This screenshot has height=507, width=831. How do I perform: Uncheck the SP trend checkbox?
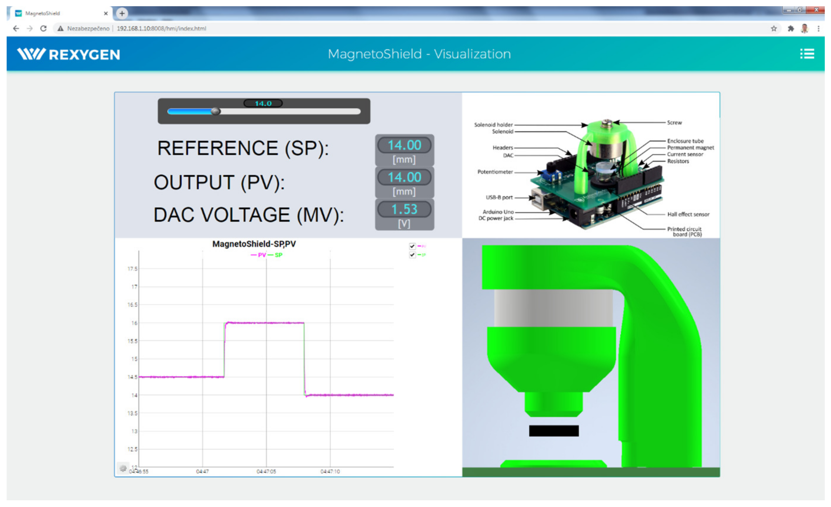pyautogui.click(x=412, y=255)
